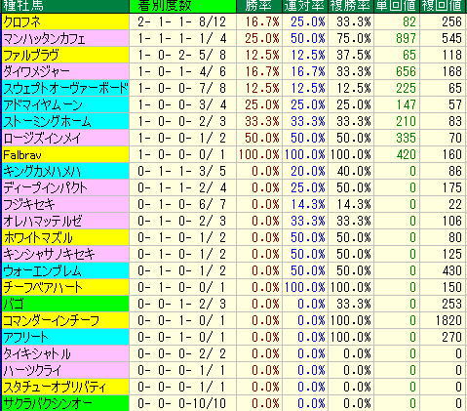The image size is (467, 411).
Task: Click 106 複回値 for オレハマッテルゼ
Action: [x=451, y=221]
